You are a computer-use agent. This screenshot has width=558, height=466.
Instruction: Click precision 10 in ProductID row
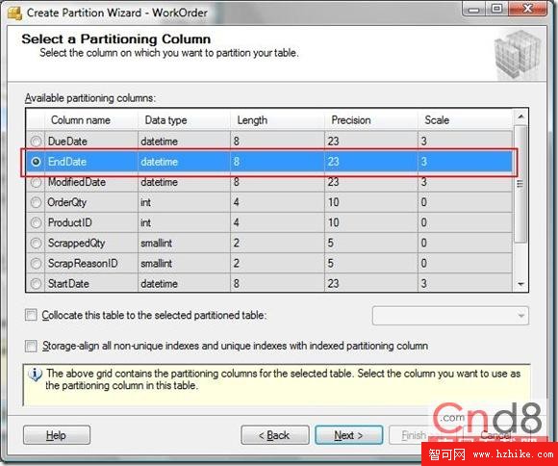tap(370, 222)
